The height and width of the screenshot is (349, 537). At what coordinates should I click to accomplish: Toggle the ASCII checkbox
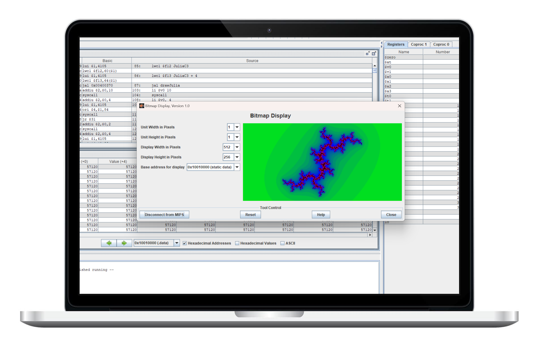[x=282, y=243]
